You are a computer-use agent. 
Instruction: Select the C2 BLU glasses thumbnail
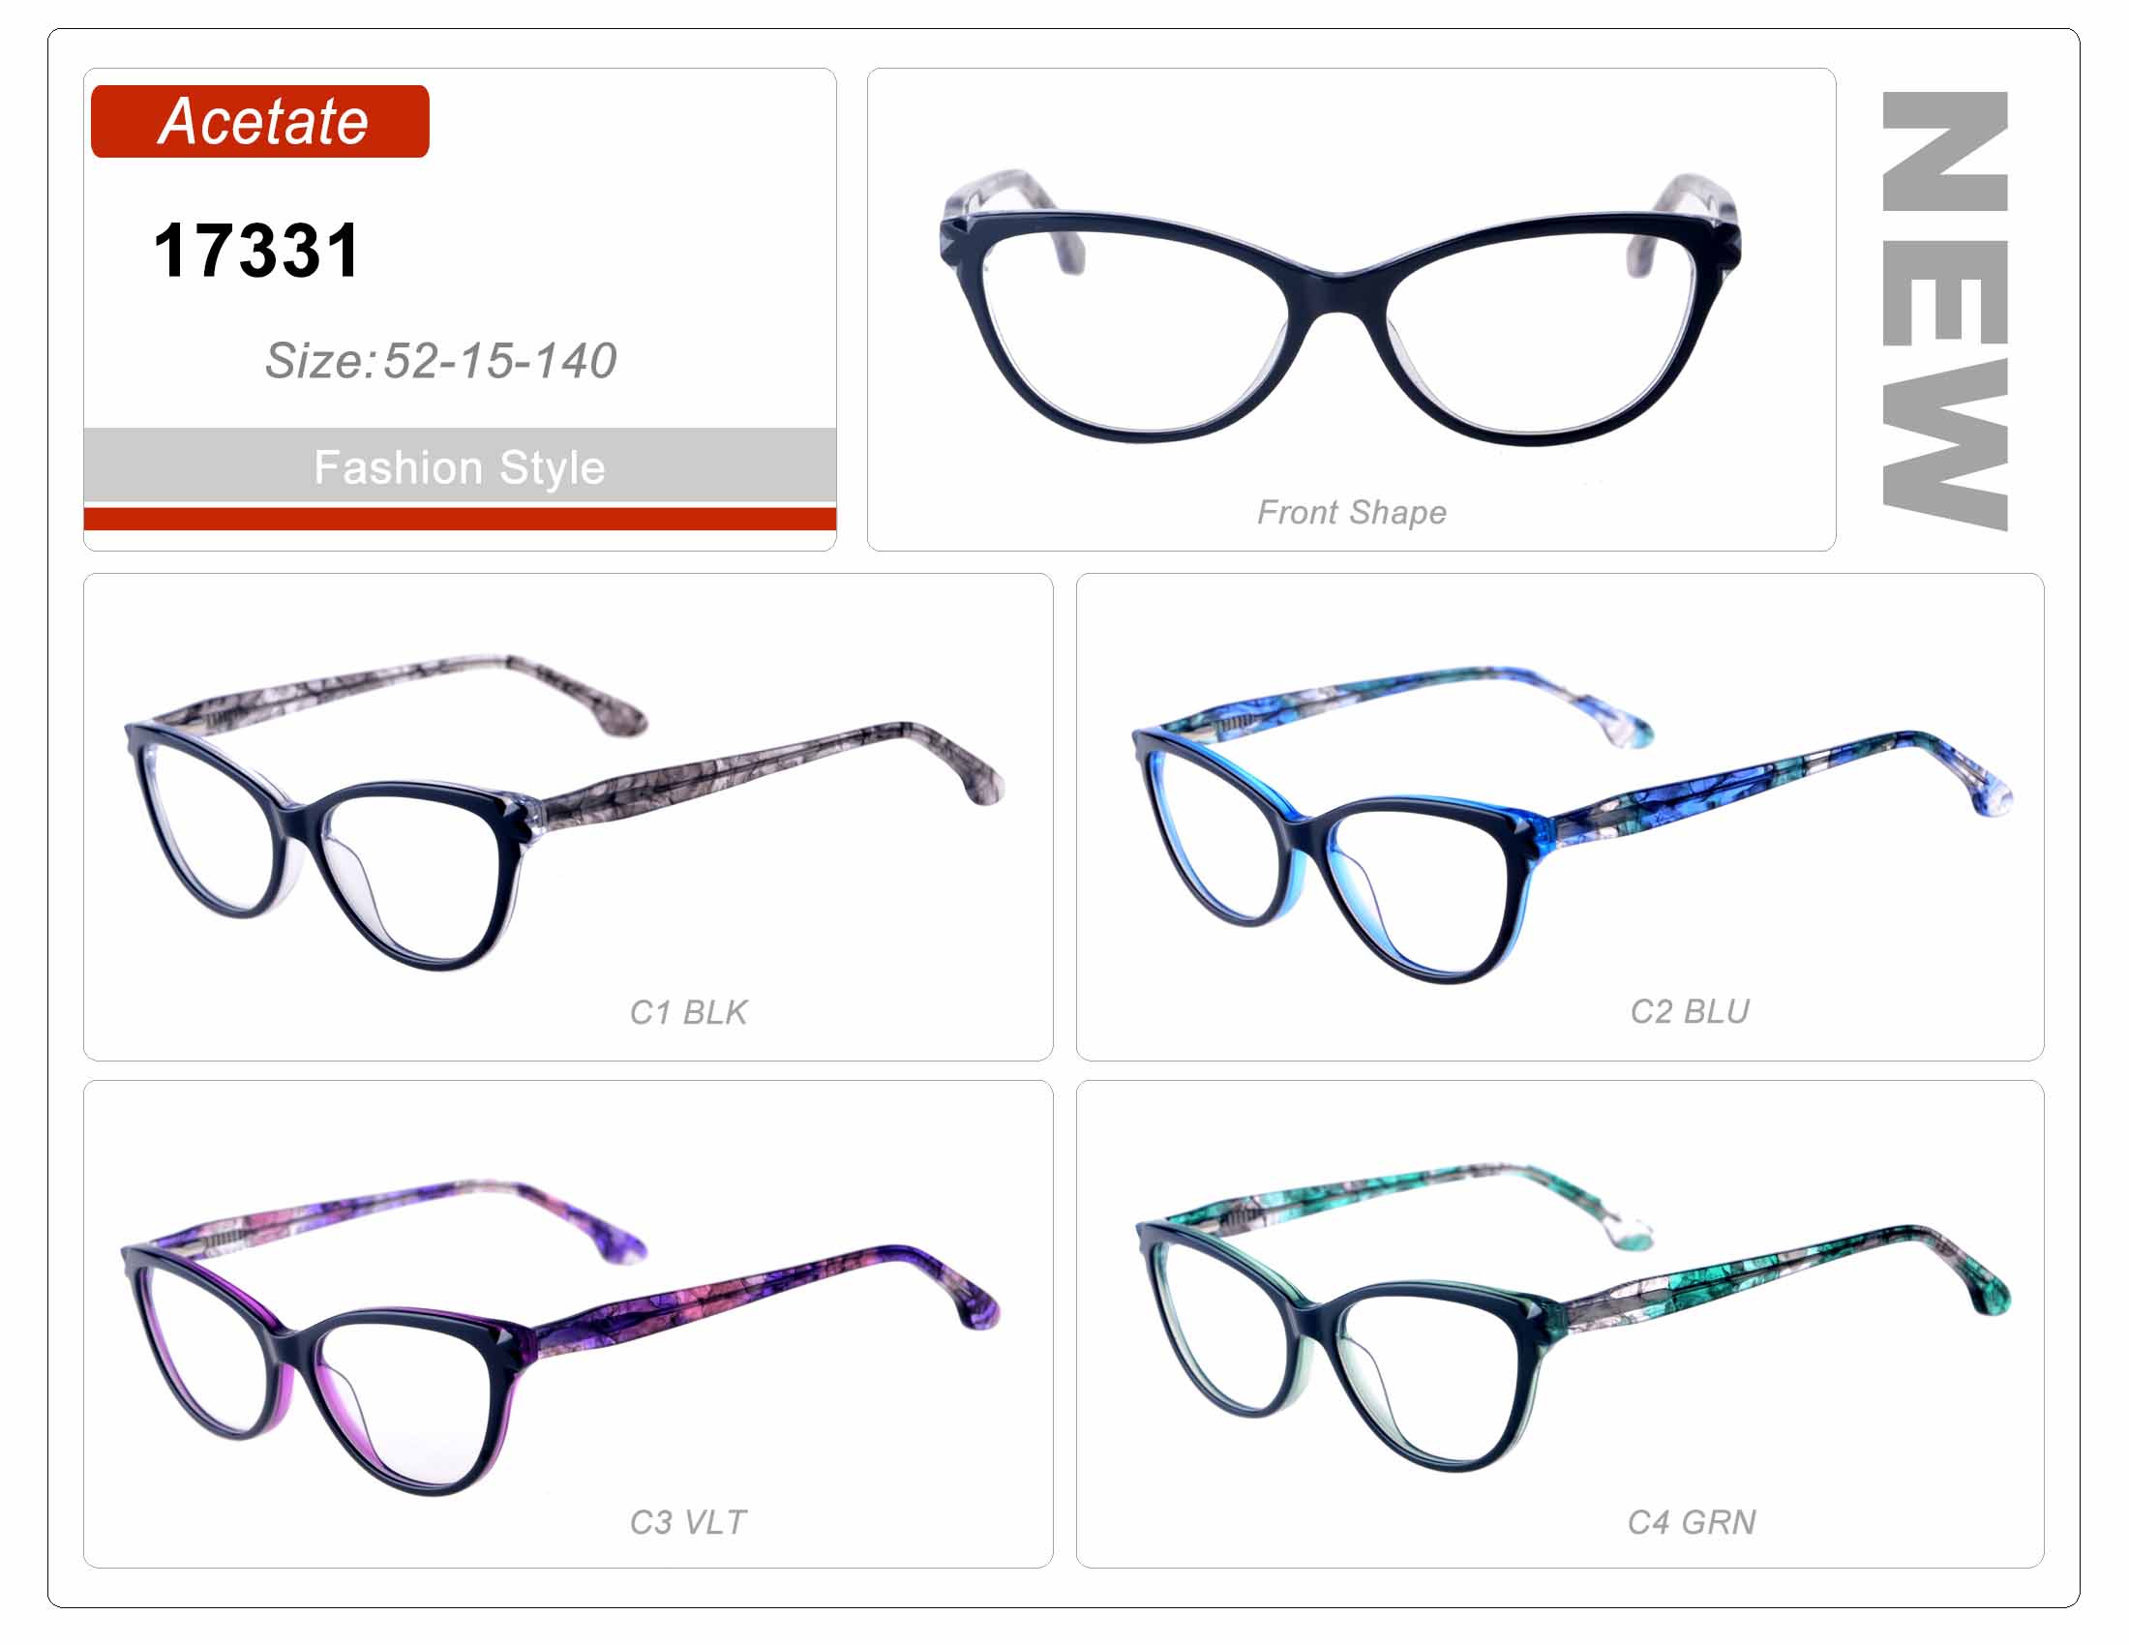[x=1572, y=824]
